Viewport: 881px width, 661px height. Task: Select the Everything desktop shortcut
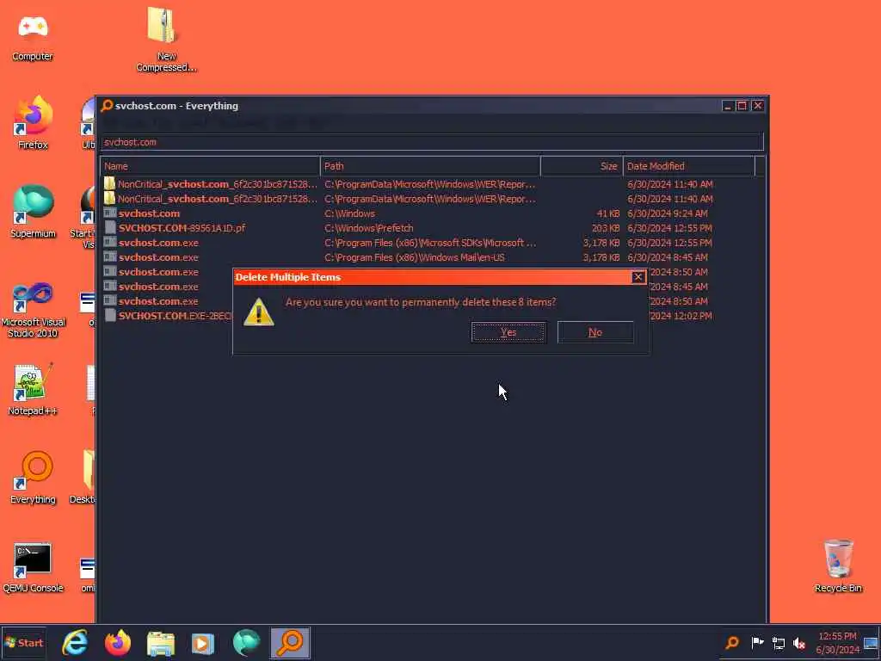(33, 477)
